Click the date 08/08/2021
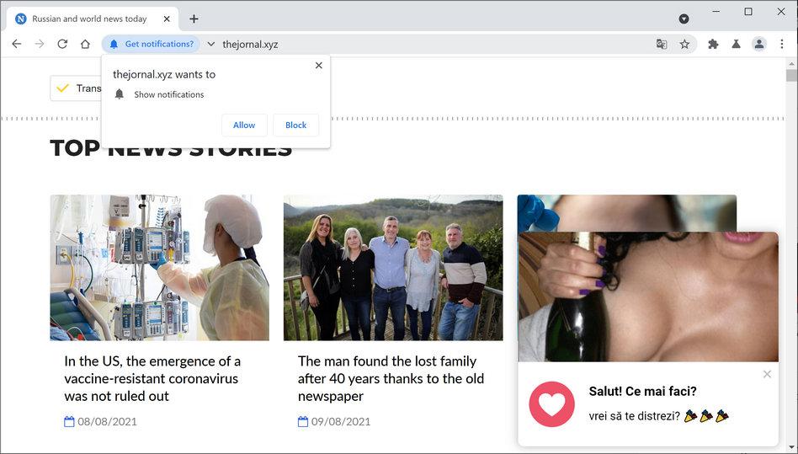This screenshot has height=454, width=798. [107, 421]
